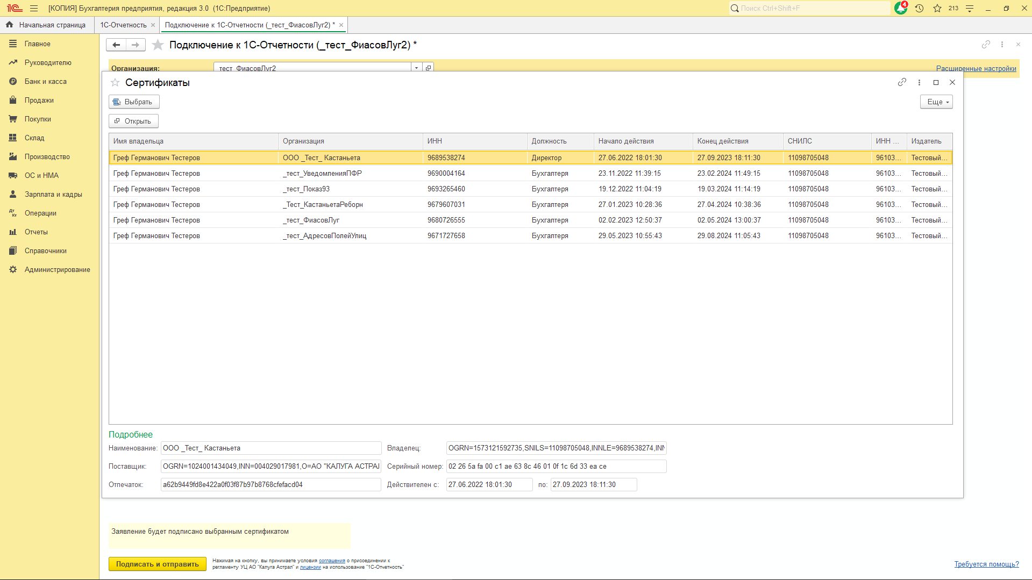The image size is (1032, 580).
Task: Open Справочники section in sidebar
Action: tap(46, 250)
